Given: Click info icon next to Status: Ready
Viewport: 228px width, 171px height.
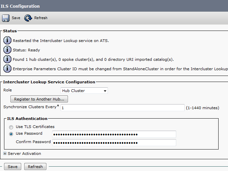Looking at the screenshot, I should tap(7, 50).
